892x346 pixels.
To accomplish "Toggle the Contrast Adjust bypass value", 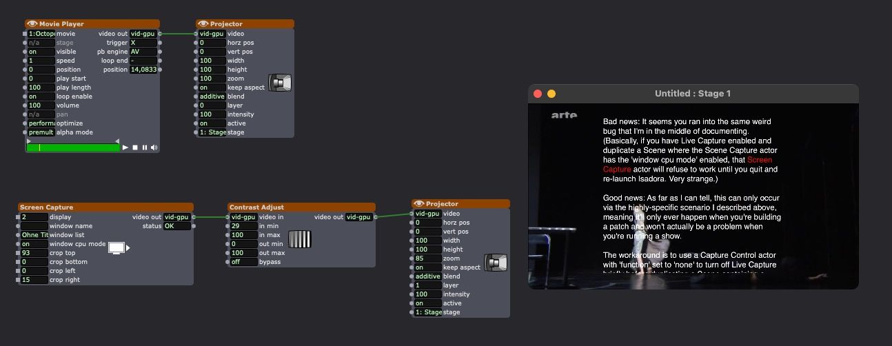I will pyautogui.click(x=243, y=262).
